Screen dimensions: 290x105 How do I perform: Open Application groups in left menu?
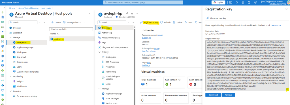(x=25, y=48)
